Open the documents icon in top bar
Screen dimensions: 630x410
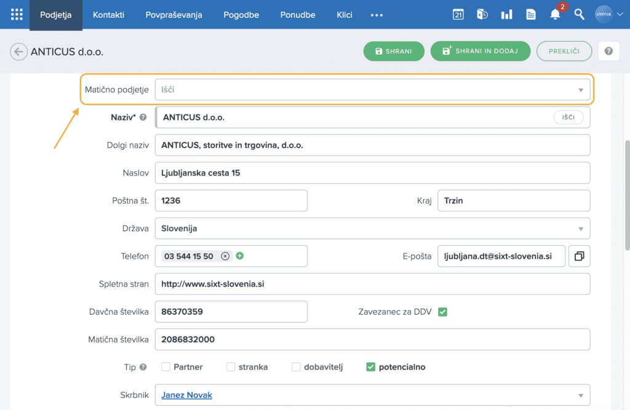tap(530, 15)
